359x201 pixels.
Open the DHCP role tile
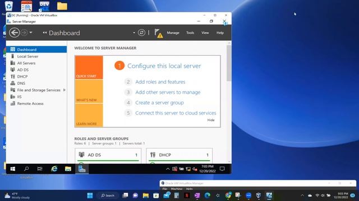pyautogui.click(x=179, y=156)
